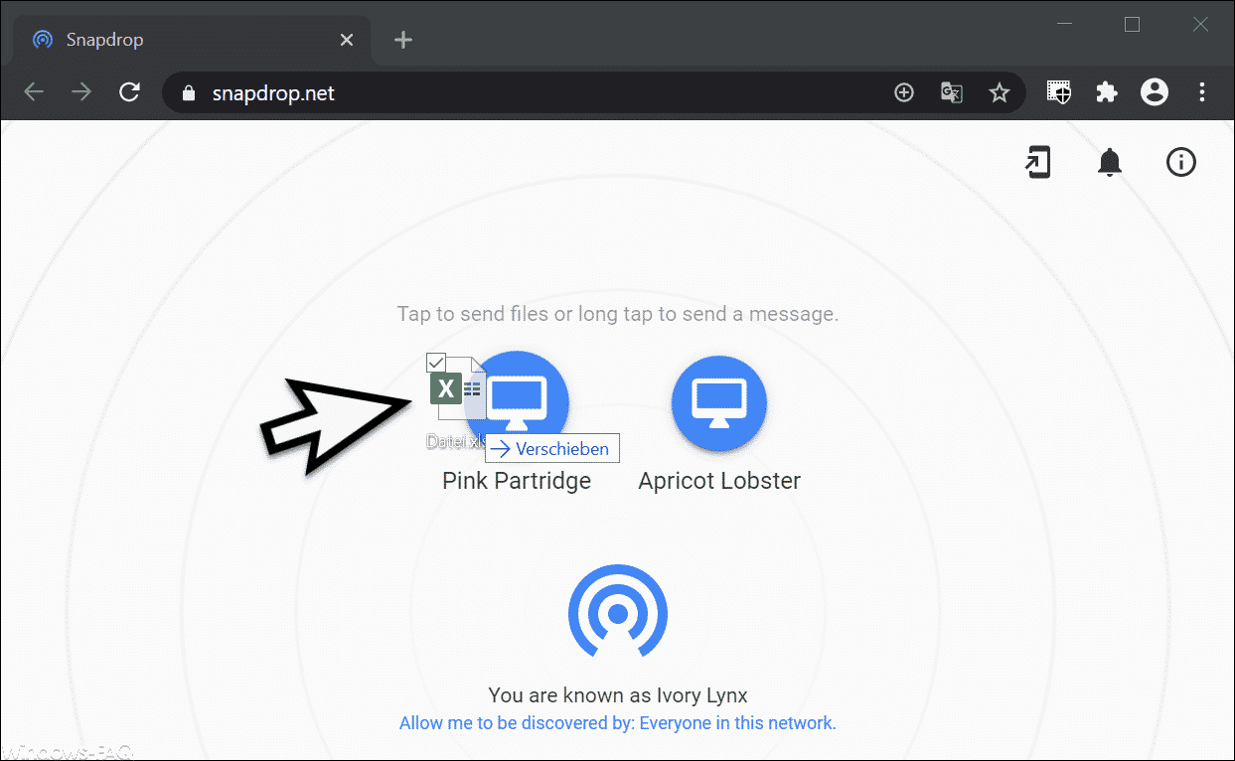Click 'You are known as Ivory Lynx' text
Screen dimensions: 1235x761
click(x=617, y=695)
